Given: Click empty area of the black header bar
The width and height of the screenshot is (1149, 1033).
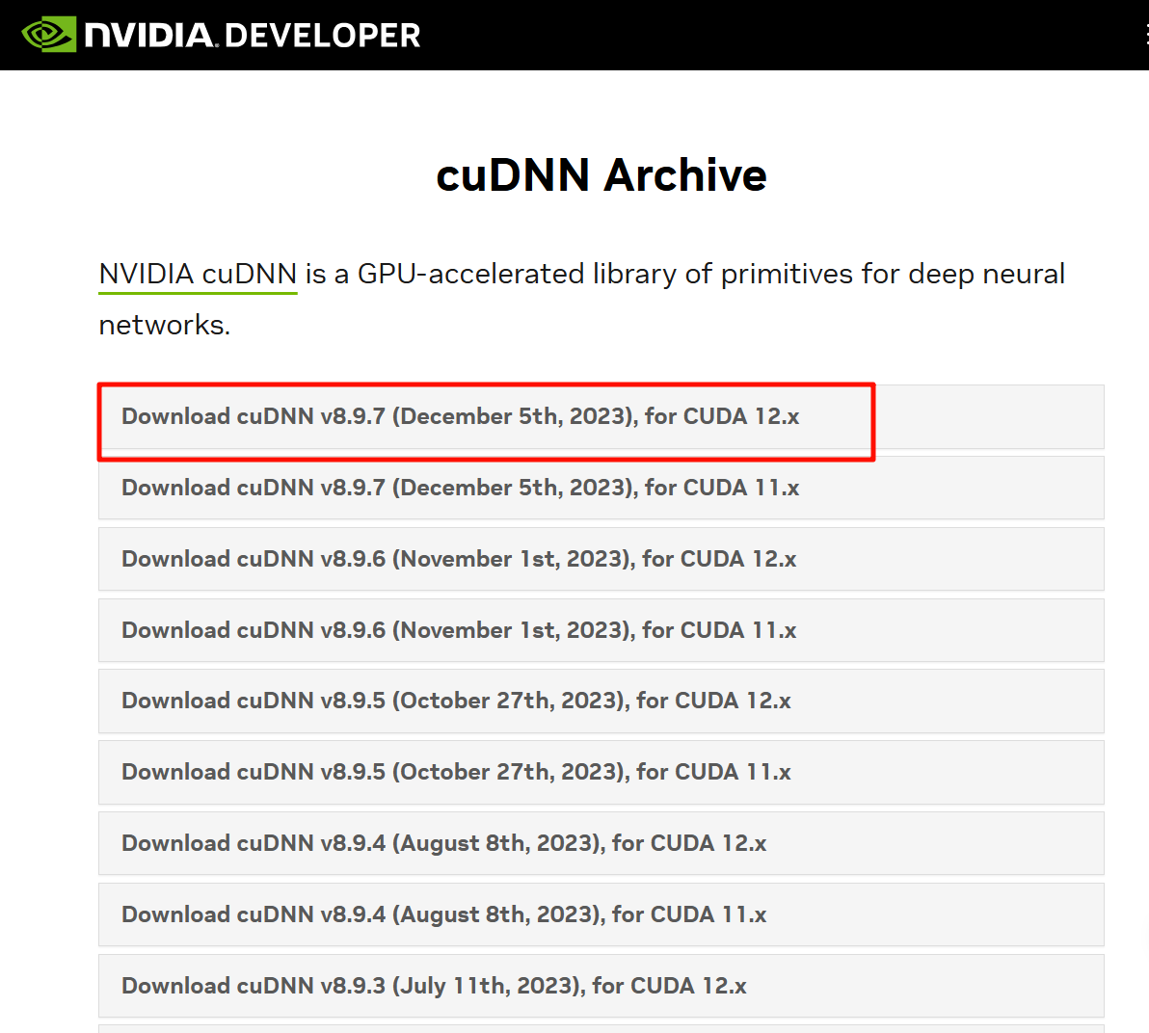Looking at the screenshot, I should click(x=771, y=35).
